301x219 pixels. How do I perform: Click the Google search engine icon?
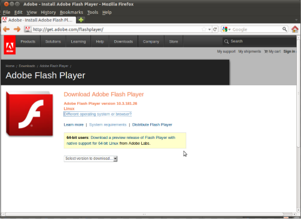[x=225, y=29]
